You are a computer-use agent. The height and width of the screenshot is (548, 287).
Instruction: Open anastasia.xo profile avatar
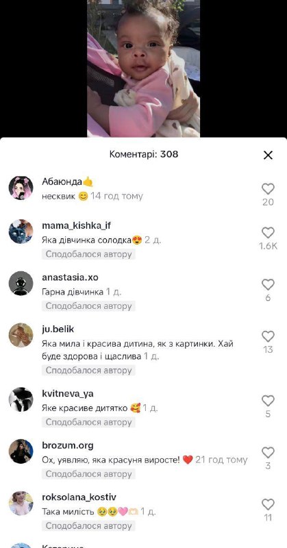21,284
